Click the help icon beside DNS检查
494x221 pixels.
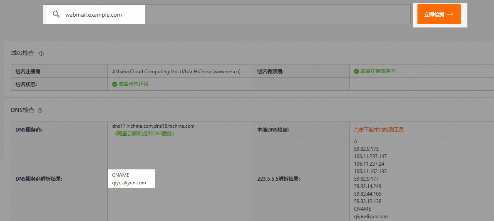40,111
